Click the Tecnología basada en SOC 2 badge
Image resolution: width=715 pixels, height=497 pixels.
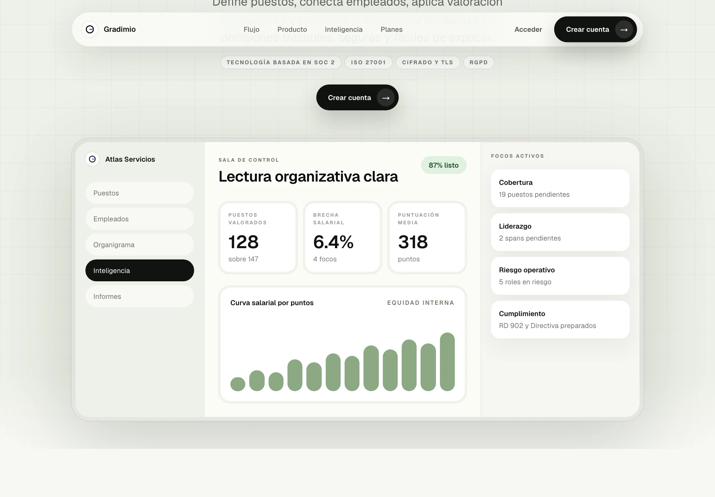tap(281, 62)
